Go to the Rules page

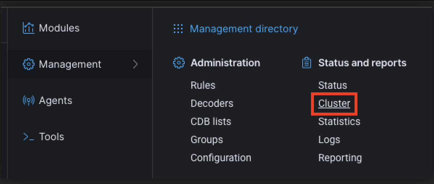click(x=203, y=85)
